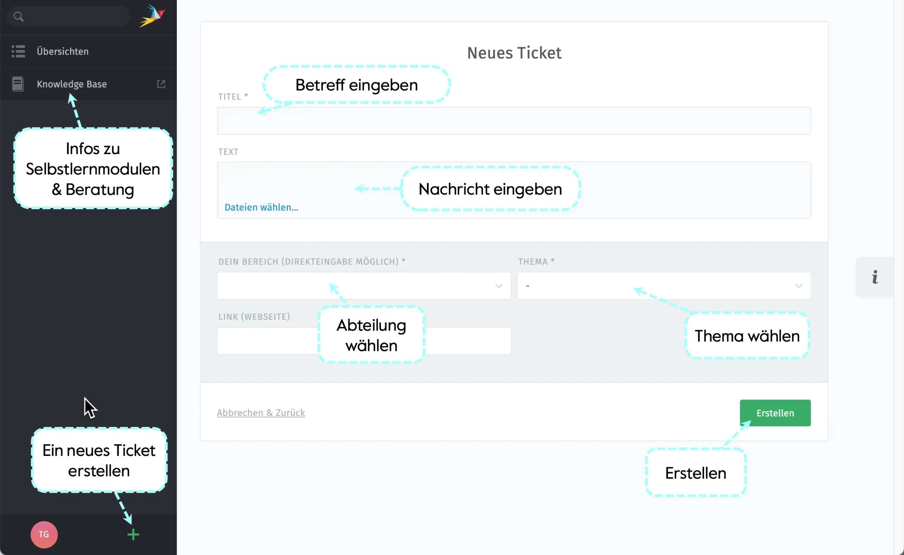904x555 pixels.
Task: Select the Übersichten menu entry
Action: (63, 51)
